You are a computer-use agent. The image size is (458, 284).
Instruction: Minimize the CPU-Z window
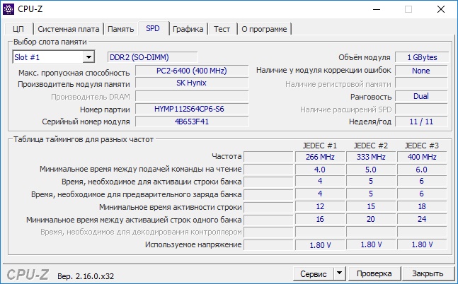[377, 9]
